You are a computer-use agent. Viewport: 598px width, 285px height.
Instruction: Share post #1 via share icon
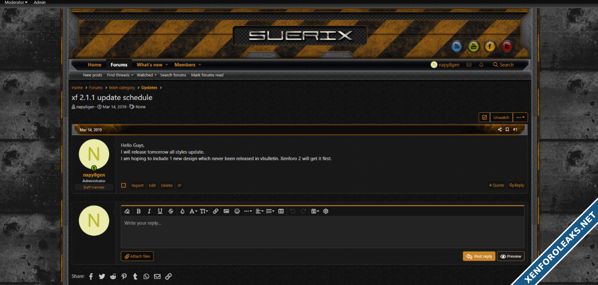click(x=500, y=130)
